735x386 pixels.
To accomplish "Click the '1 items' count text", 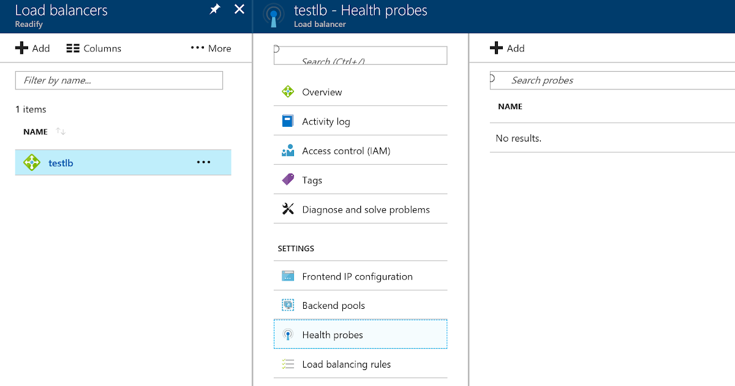I will (31, 109).
